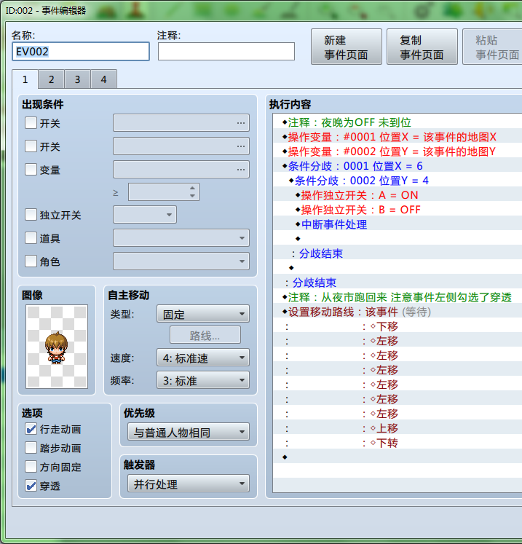Select the 操作独立开关 B = OFF line
This screenshot has width=522, height=544.
(398, 210)
